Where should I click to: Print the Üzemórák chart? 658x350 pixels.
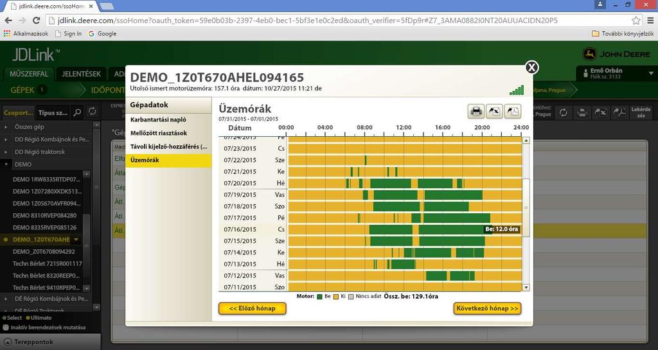coord(476,111)
